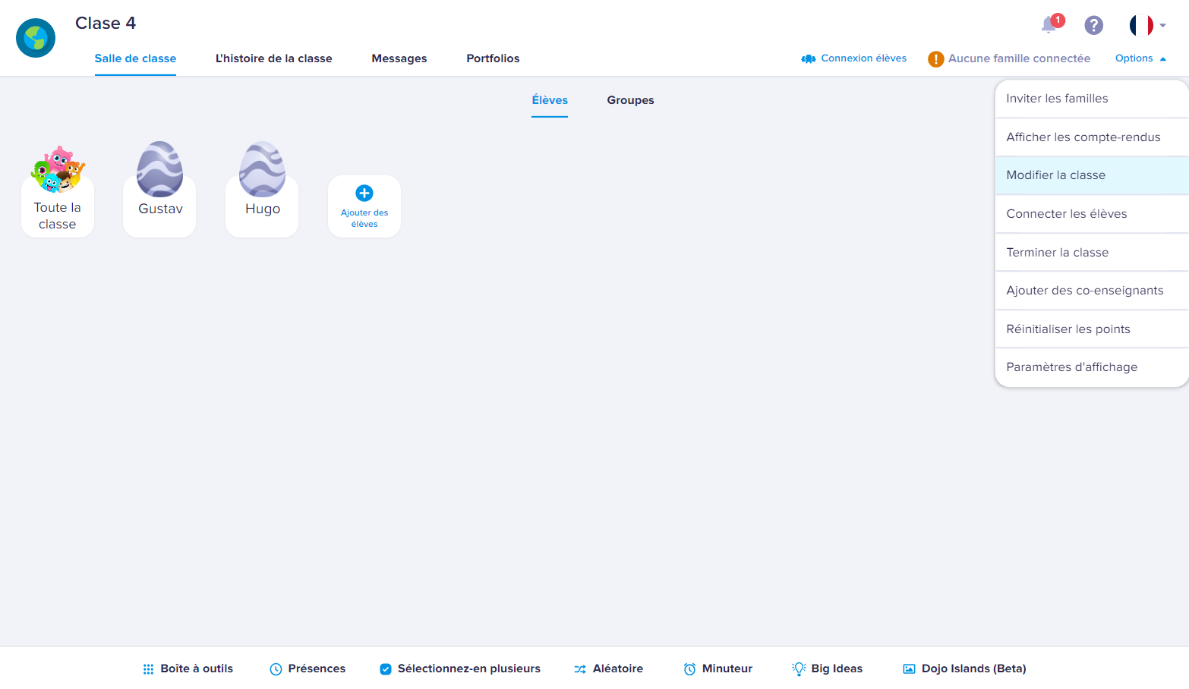This screenshot has width=1189, height=689.
Task: Open the help menu with the question mark
Action: coord(1093,25)
